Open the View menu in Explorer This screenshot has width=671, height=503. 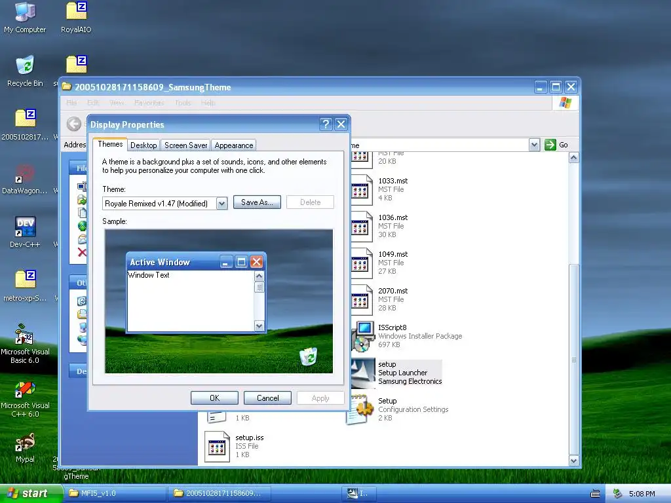pyautogui.click(x=117, y=103)
